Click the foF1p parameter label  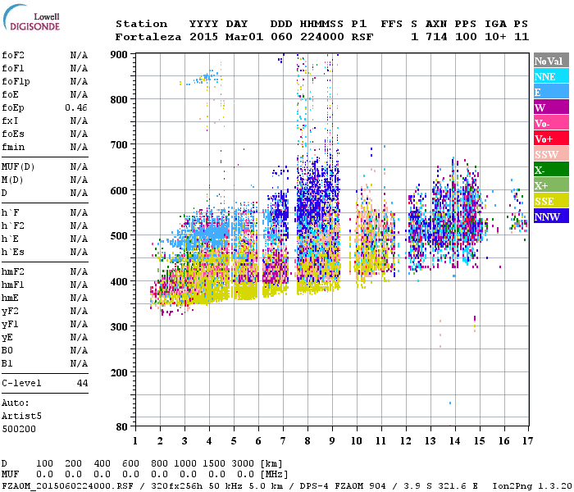16,82
